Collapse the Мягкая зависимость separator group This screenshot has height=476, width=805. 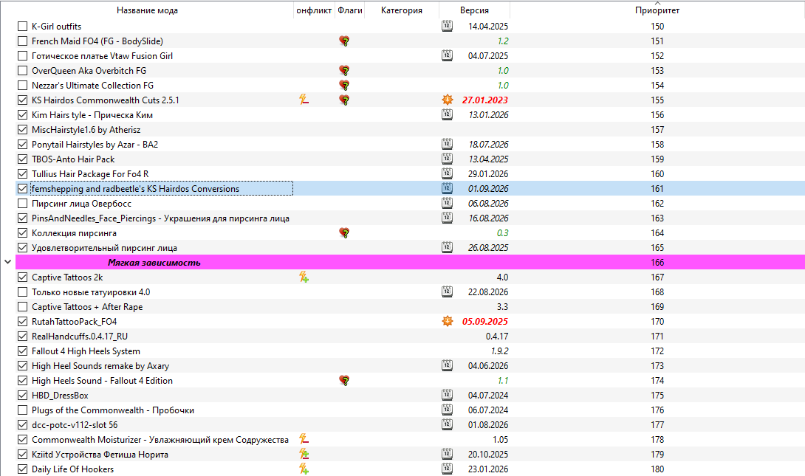7,262
